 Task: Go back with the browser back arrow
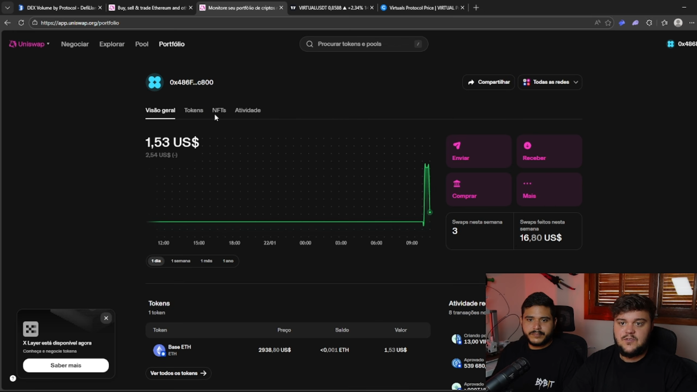pos(7,23)
